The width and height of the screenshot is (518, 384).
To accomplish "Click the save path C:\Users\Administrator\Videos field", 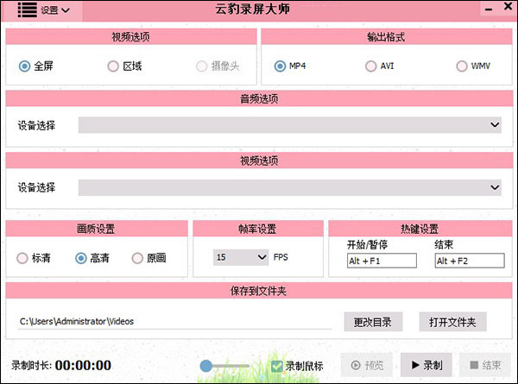I will pos(175,321).
